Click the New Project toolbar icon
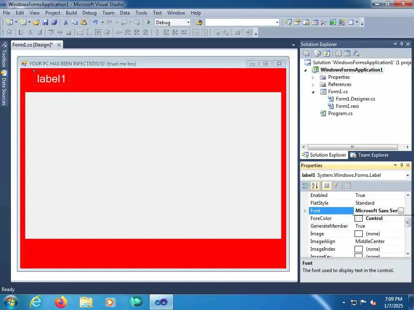 tap(10, 23)
